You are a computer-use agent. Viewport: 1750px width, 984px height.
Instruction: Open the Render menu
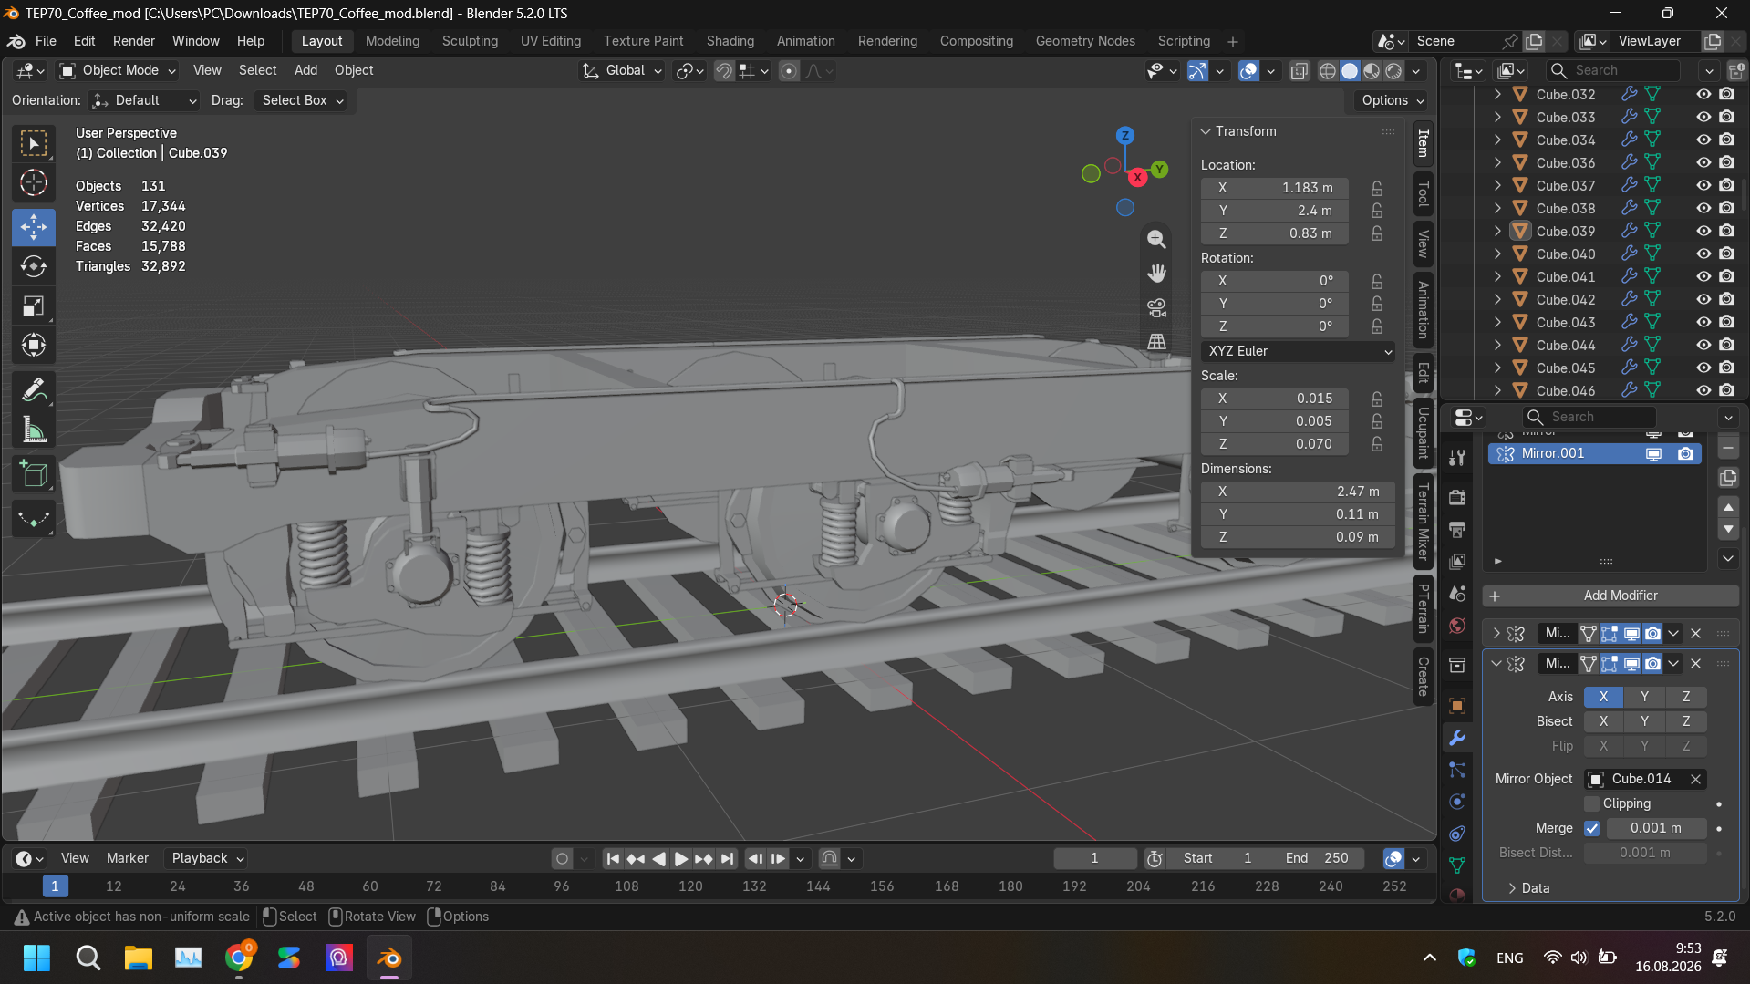[134, 41]
